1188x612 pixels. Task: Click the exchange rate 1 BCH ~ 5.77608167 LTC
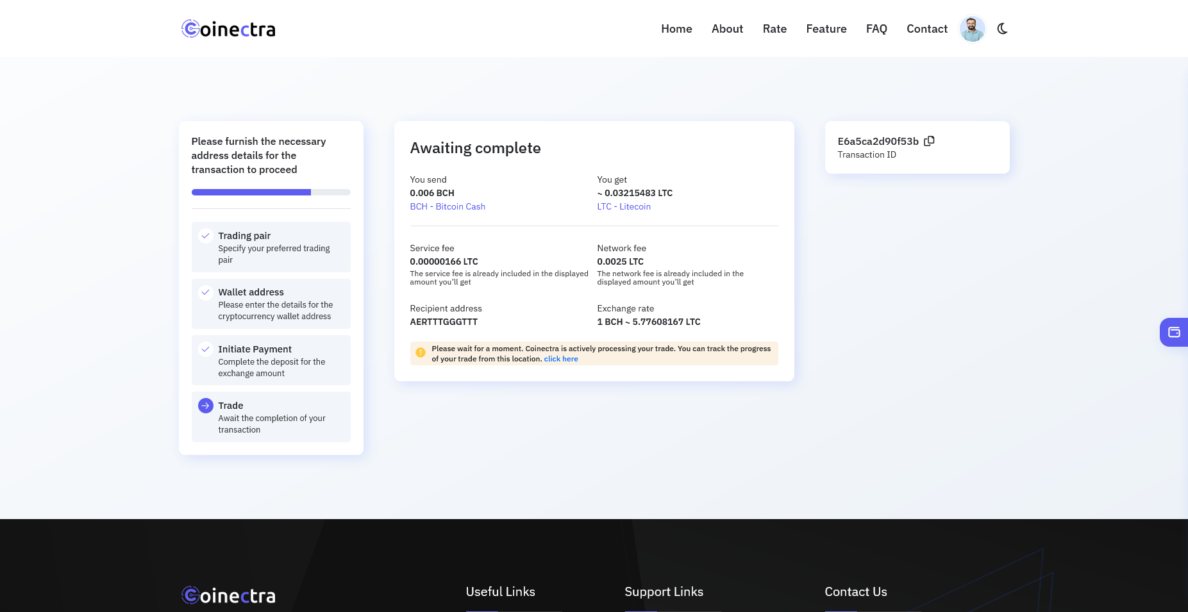(649, 322)
